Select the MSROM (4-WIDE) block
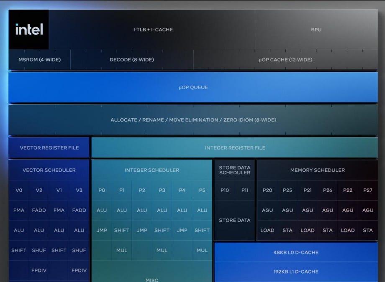The image size is (385, 282). [39, 60]
